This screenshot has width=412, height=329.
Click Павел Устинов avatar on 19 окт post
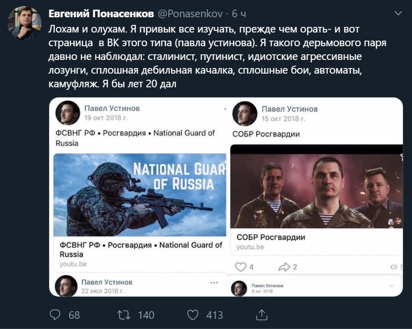tap(67, 113)
